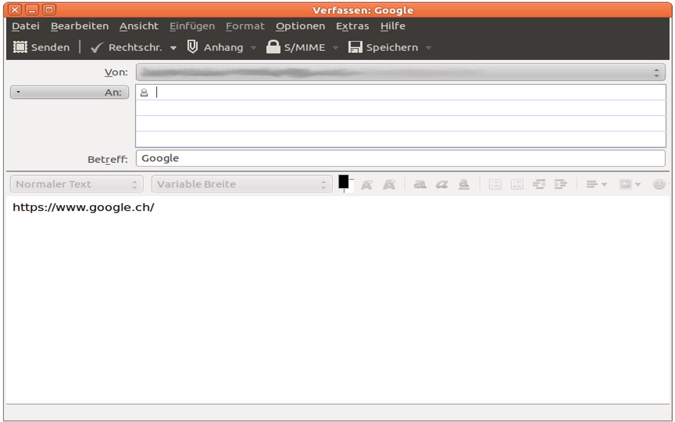Open the Rechtschr. language dropdown arrow

(173, 48)
